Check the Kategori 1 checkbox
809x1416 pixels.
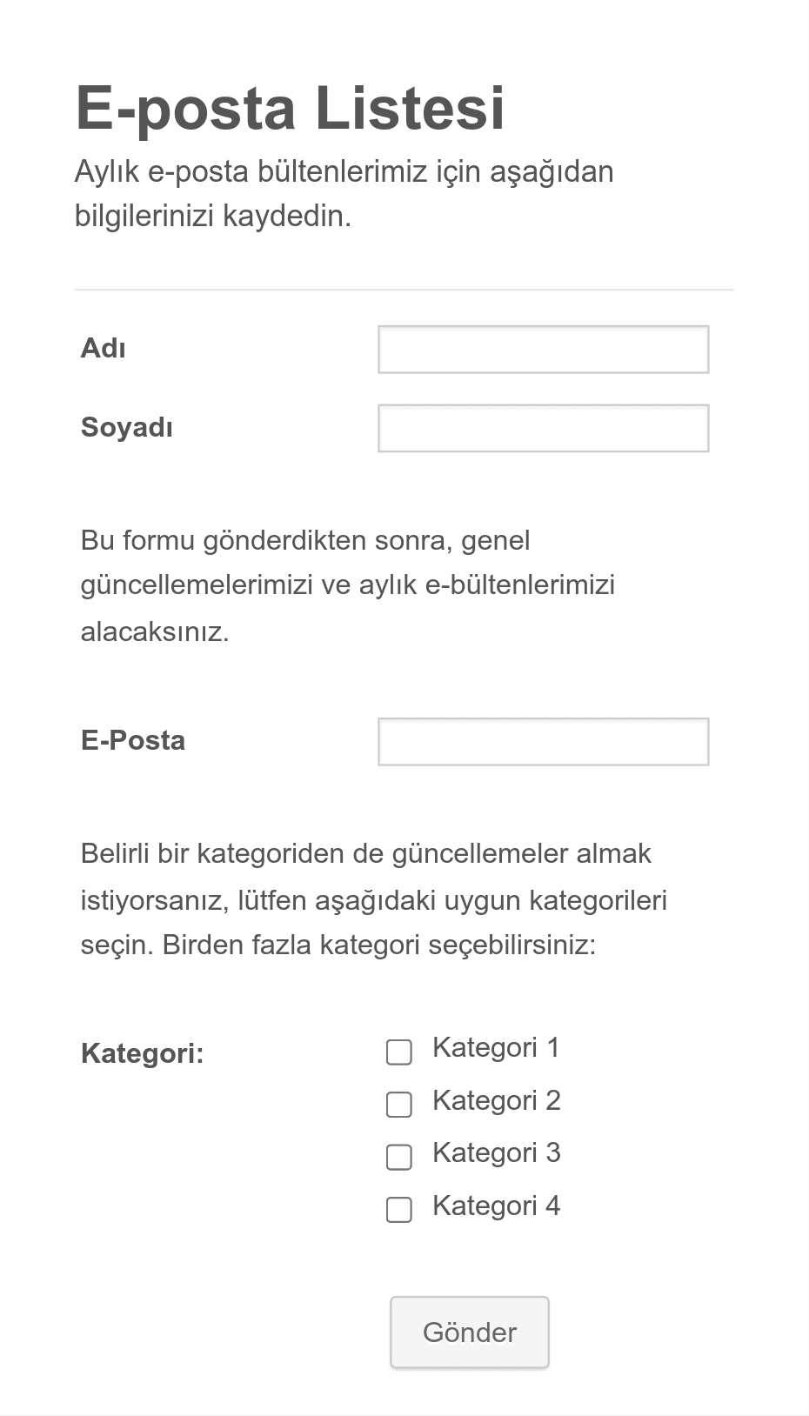(x=398, y=1052)
